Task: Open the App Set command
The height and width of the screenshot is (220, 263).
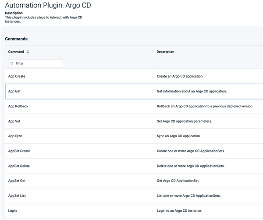Action: click(x=14, y=121)
